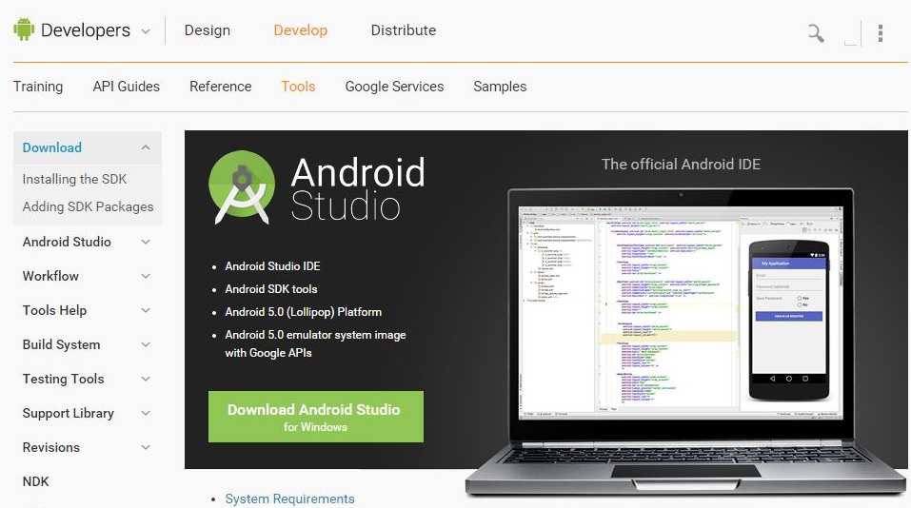This screenshot has width=911, height=508.
Task: Click the Android Studio compass logo
Action: (x=241, y=187)
